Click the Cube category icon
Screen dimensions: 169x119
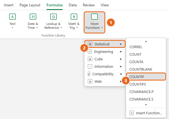pyautogui.click(x=90, y=59)
